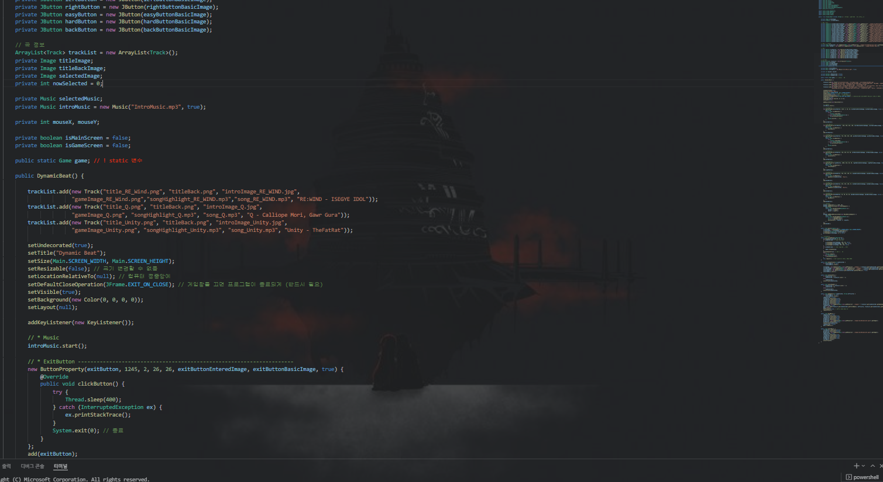Click the line 'public static Game game;'
The width and height of the screenshot is (883, 482).
point(53,161)
